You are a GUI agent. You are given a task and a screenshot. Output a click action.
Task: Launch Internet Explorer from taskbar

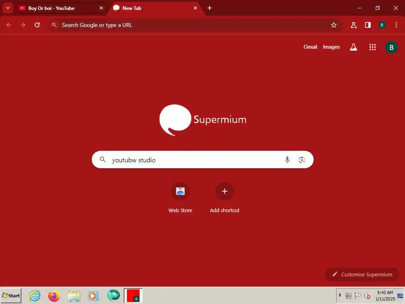coord(35,295)
